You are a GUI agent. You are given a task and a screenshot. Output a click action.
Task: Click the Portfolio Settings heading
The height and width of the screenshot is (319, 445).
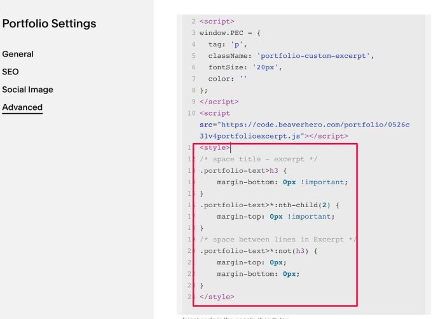[x=49, y=24]
